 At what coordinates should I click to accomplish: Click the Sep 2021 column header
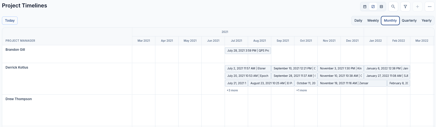[x=283, y=41]
